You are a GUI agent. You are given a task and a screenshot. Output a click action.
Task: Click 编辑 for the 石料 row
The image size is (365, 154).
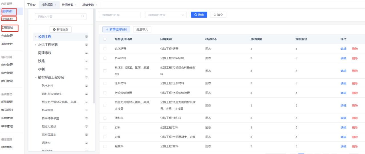coord(343,128)
